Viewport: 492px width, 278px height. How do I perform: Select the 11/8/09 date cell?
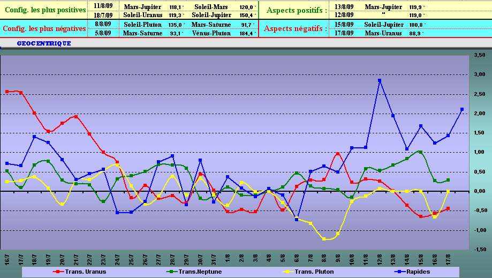coord(102,6)
